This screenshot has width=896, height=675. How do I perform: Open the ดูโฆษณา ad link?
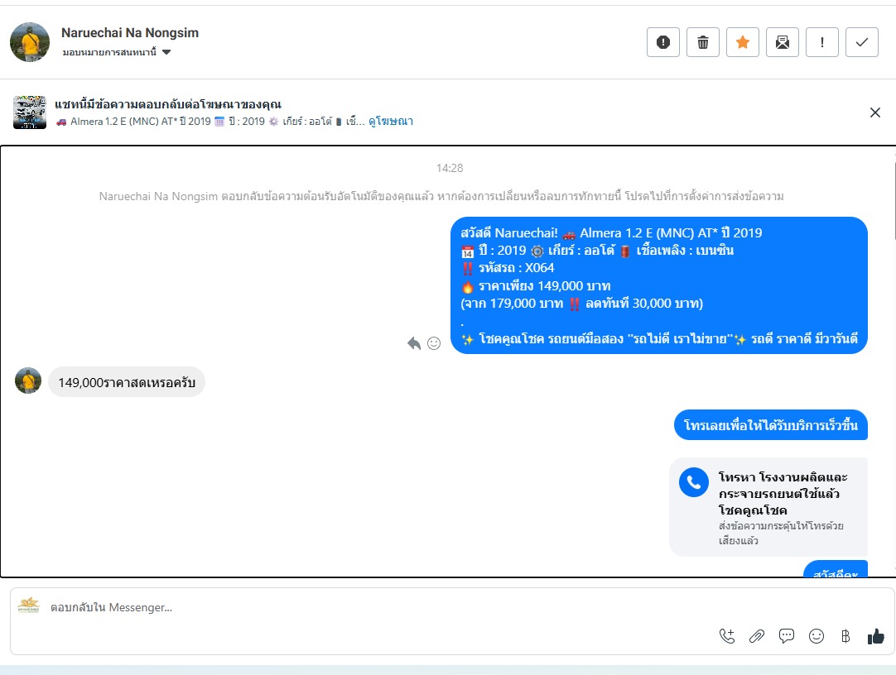[x=391, y=121]
